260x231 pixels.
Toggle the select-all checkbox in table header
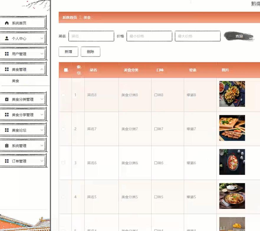tap(66, 70)
